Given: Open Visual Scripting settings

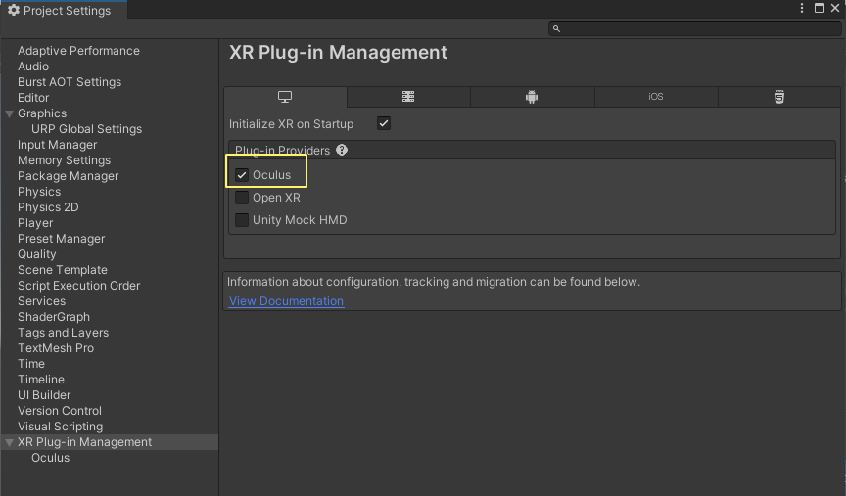Looking at the screenshot, I should pos(61,426).
